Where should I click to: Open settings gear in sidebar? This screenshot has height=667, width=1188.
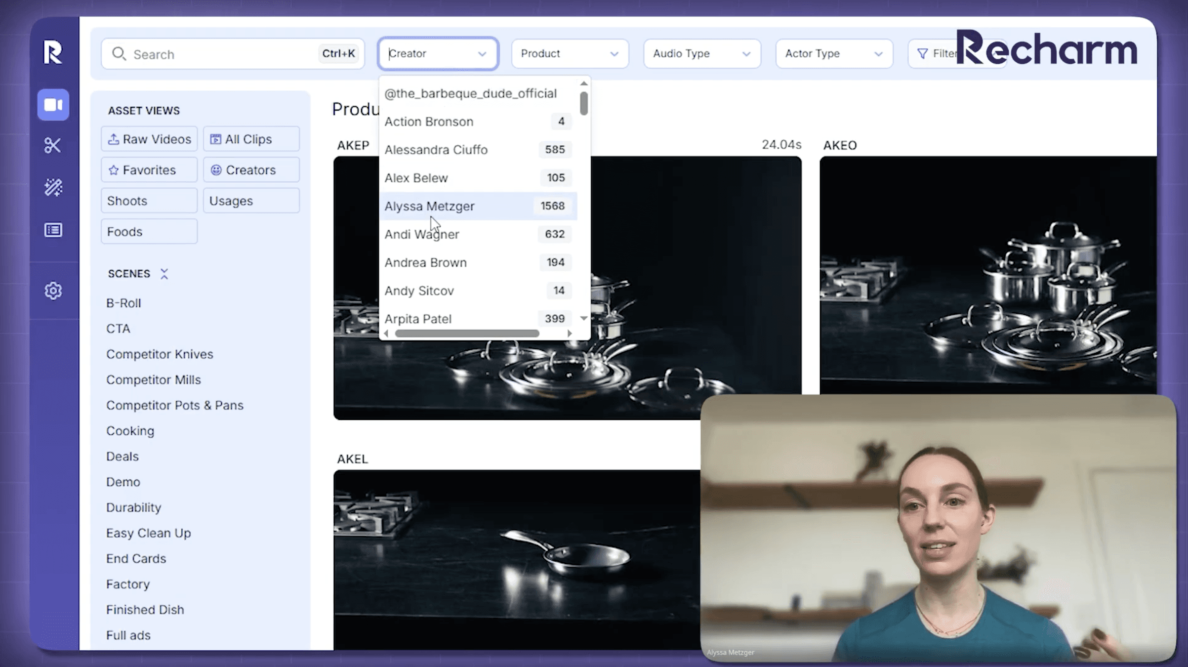[x=53, y=291]
